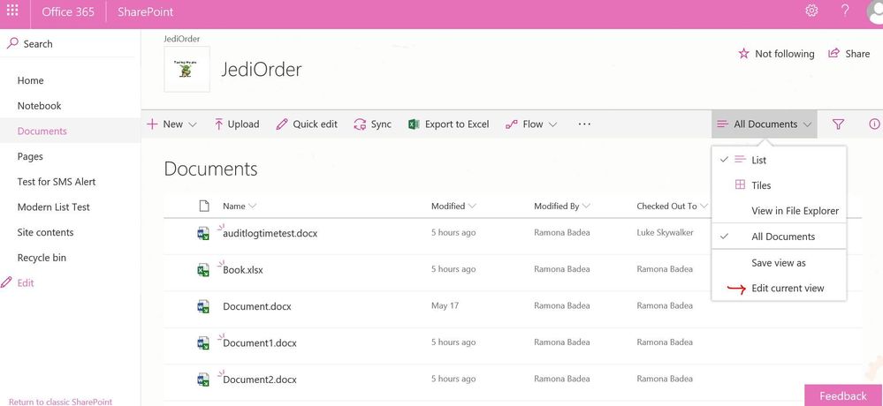This screenshot has height=406, width=883.
Task: Click Office 365 in the top bar
Action: coord(68,11)
